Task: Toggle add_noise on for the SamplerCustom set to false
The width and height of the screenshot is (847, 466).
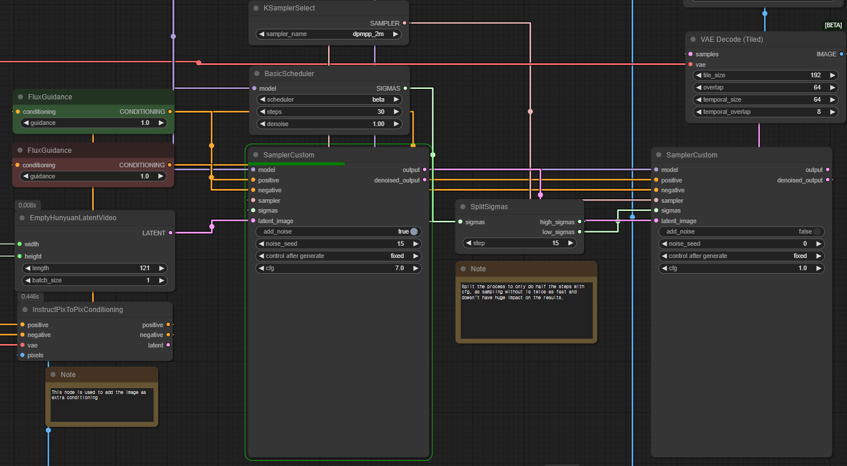Action: (817, 231)
